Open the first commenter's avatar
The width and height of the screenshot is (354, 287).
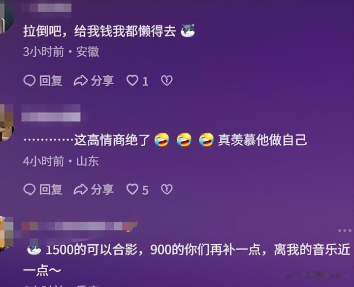coord(6,16)
